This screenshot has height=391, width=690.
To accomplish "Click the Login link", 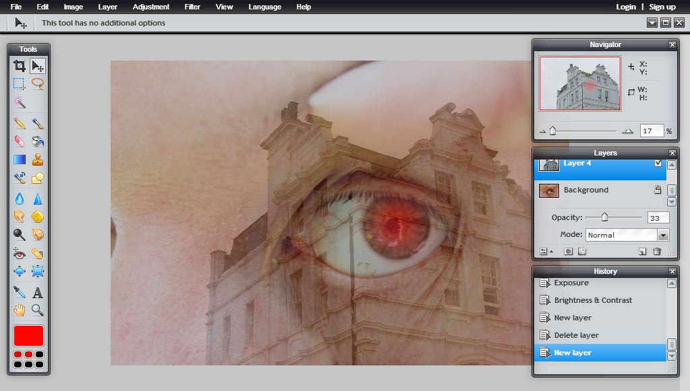I will coord(626,7).
